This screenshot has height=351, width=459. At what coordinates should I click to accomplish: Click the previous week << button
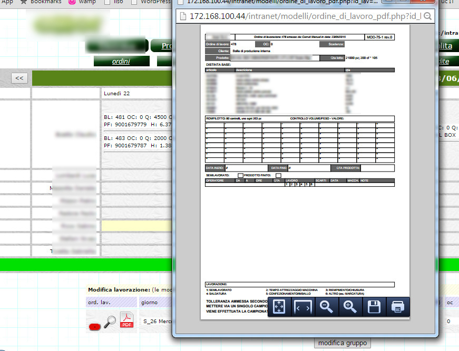(19, 78)
